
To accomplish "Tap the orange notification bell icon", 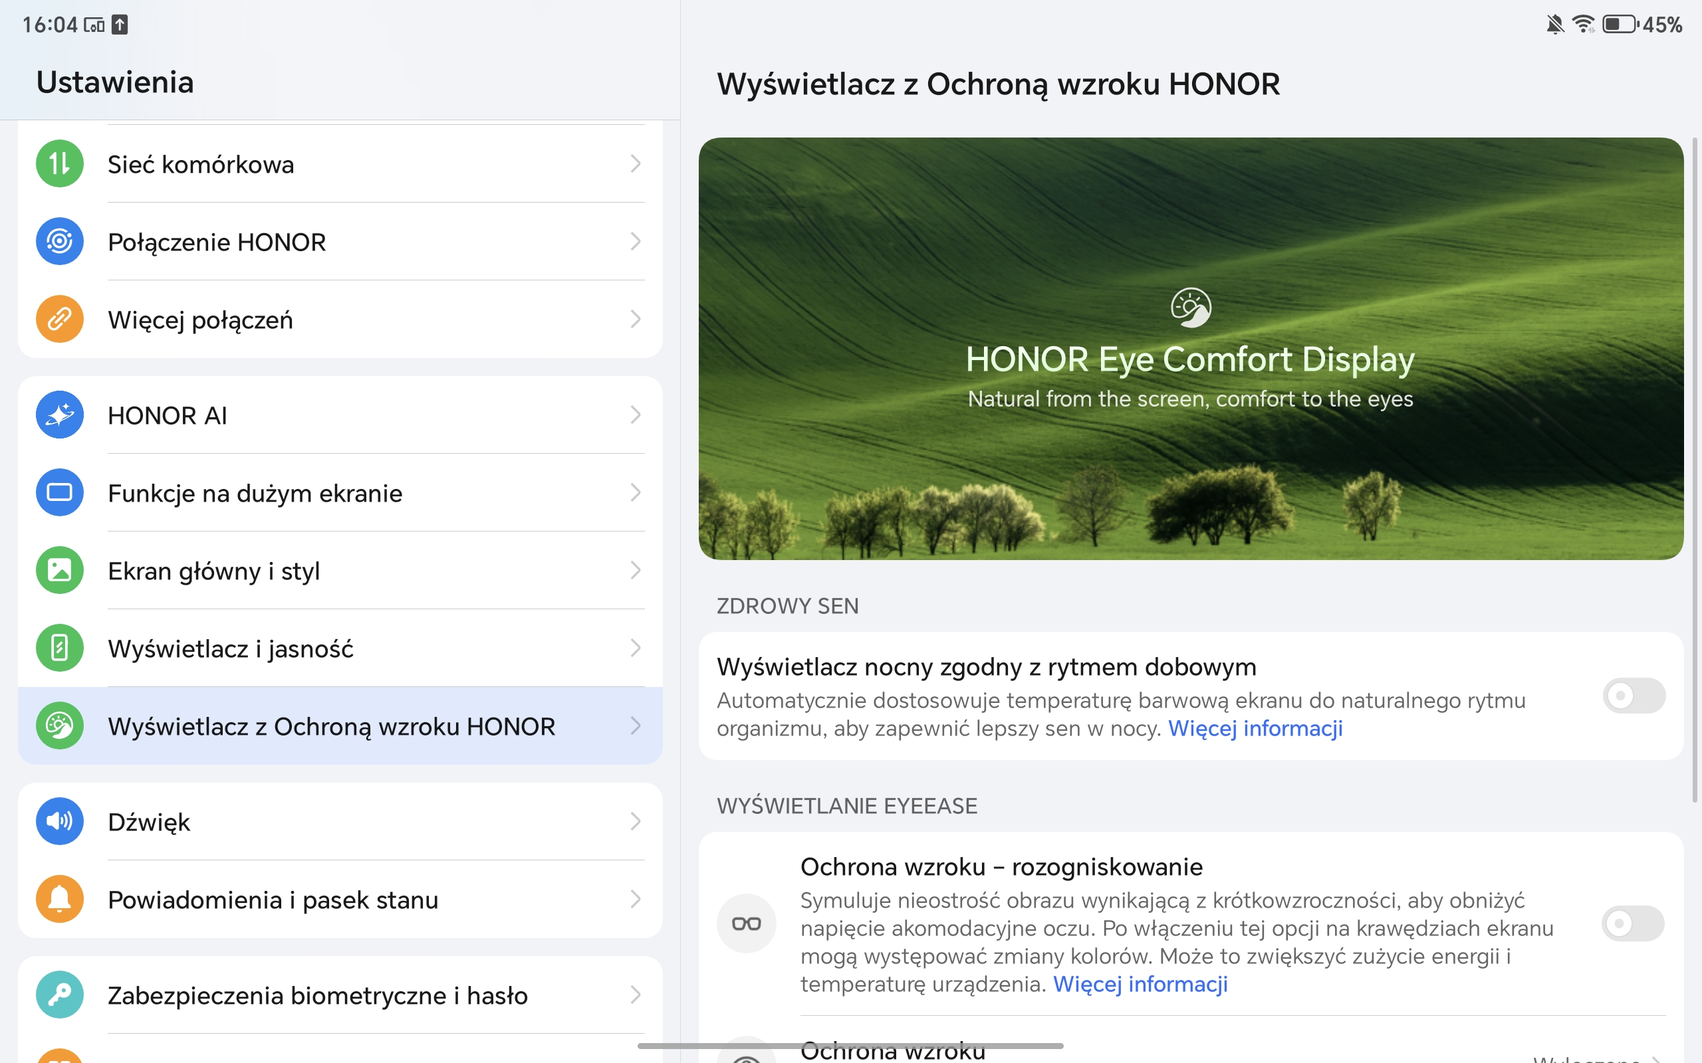I will (60, 898).
